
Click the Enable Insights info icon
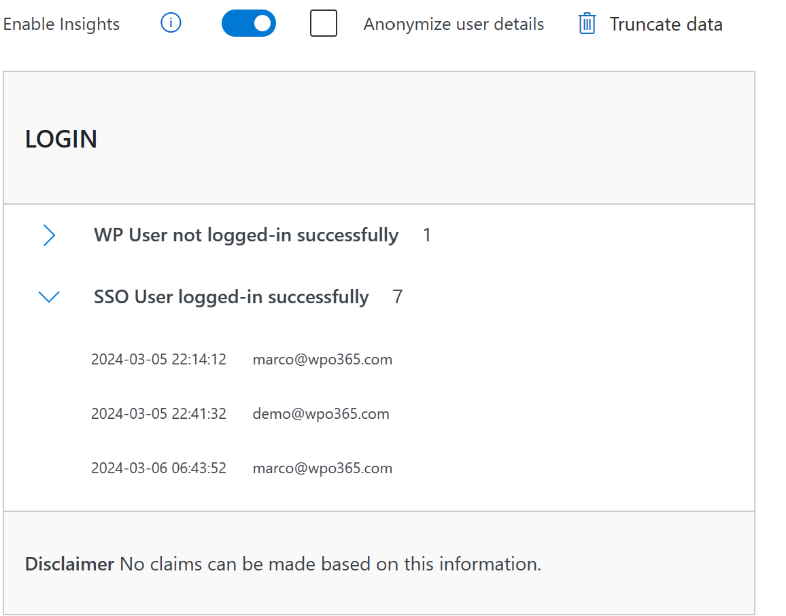171,23
